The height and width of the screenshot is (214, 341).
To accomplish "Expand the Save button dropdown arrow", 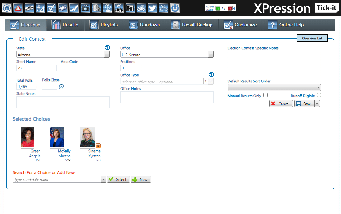I will point(317,104).
